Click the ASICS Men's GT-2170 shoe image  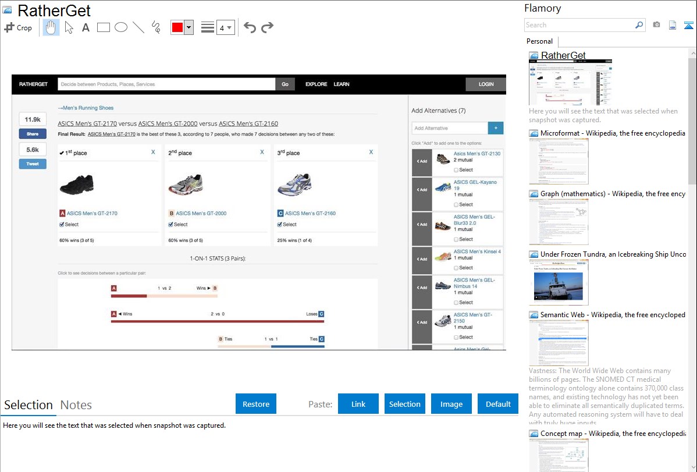pyautogui.click(x=77, y=184)
